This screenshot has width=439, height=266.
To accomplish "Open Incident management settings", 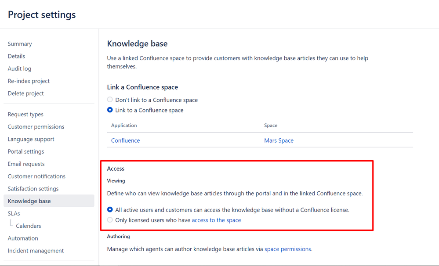I will [x=36, y=251].
